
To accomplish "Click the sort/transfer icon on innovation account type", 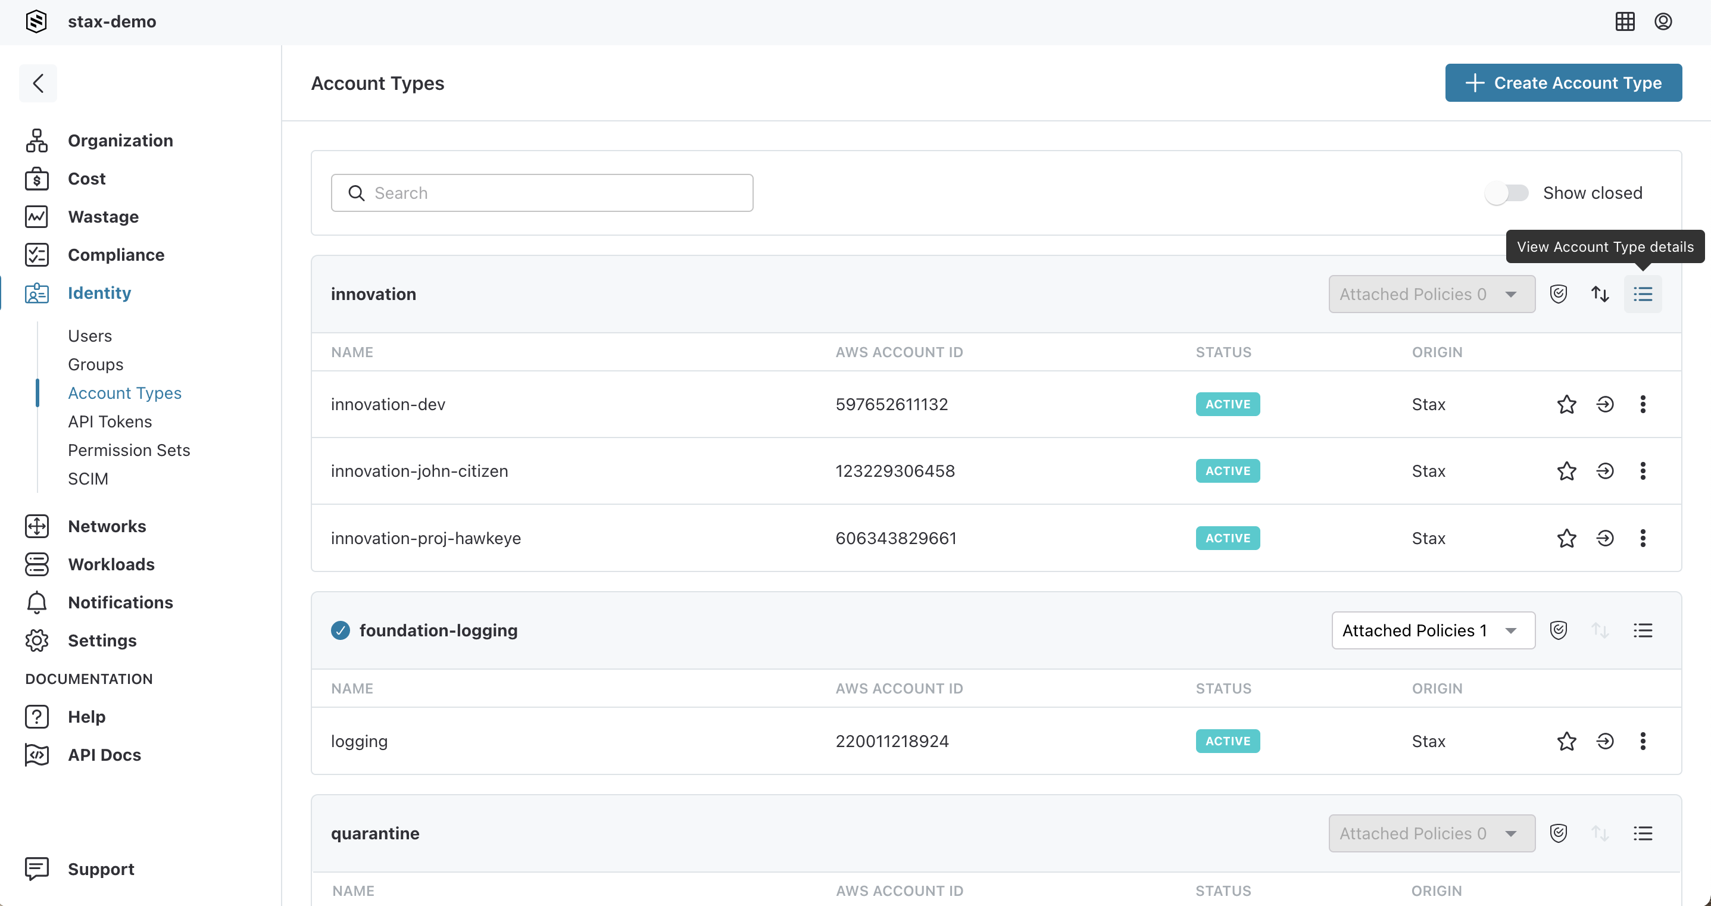I will point(1600,294).
